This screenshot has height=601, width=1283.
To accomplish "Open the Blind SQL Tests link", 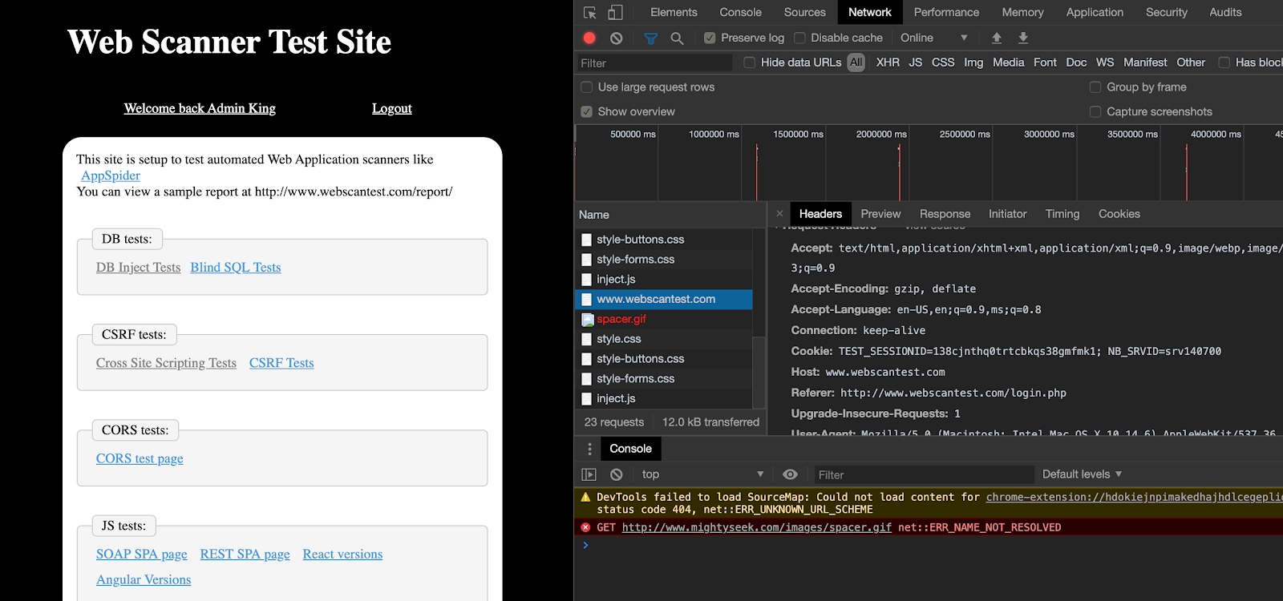I will pos(236,268).
